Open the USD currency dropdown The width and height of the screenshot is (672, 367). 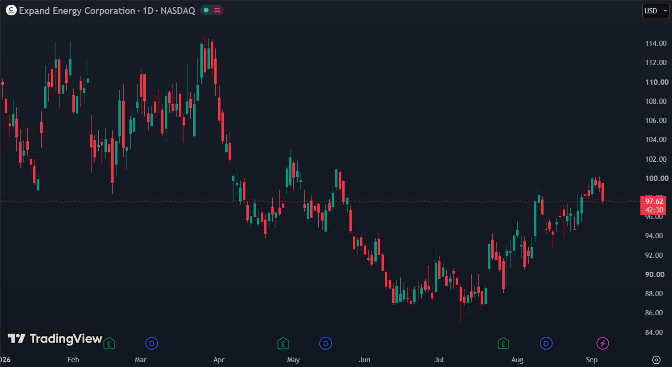[x=656, y=11]
